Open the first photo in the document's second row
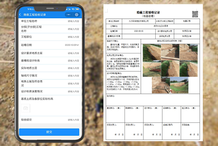 pos(152,69)
